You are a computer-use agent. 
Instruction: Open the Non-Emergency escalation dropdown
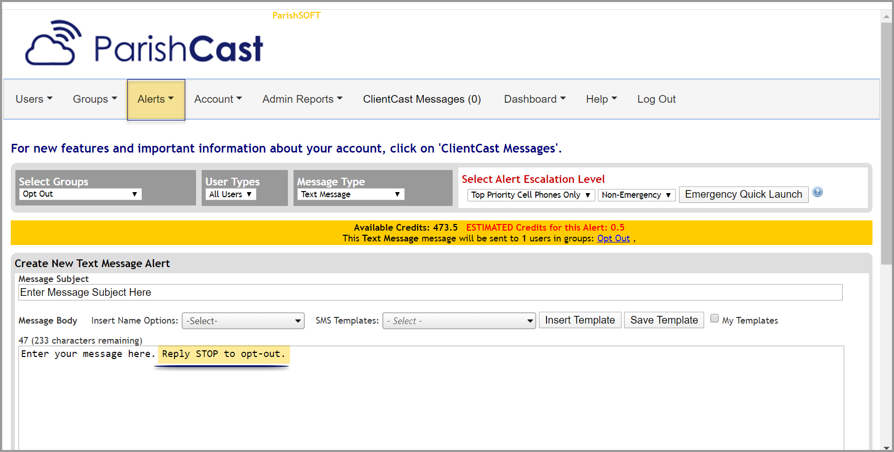point(636,195)
